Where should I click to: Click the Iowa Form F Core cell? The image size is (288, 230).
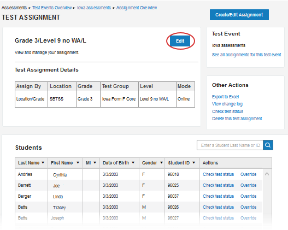(119, 99)
